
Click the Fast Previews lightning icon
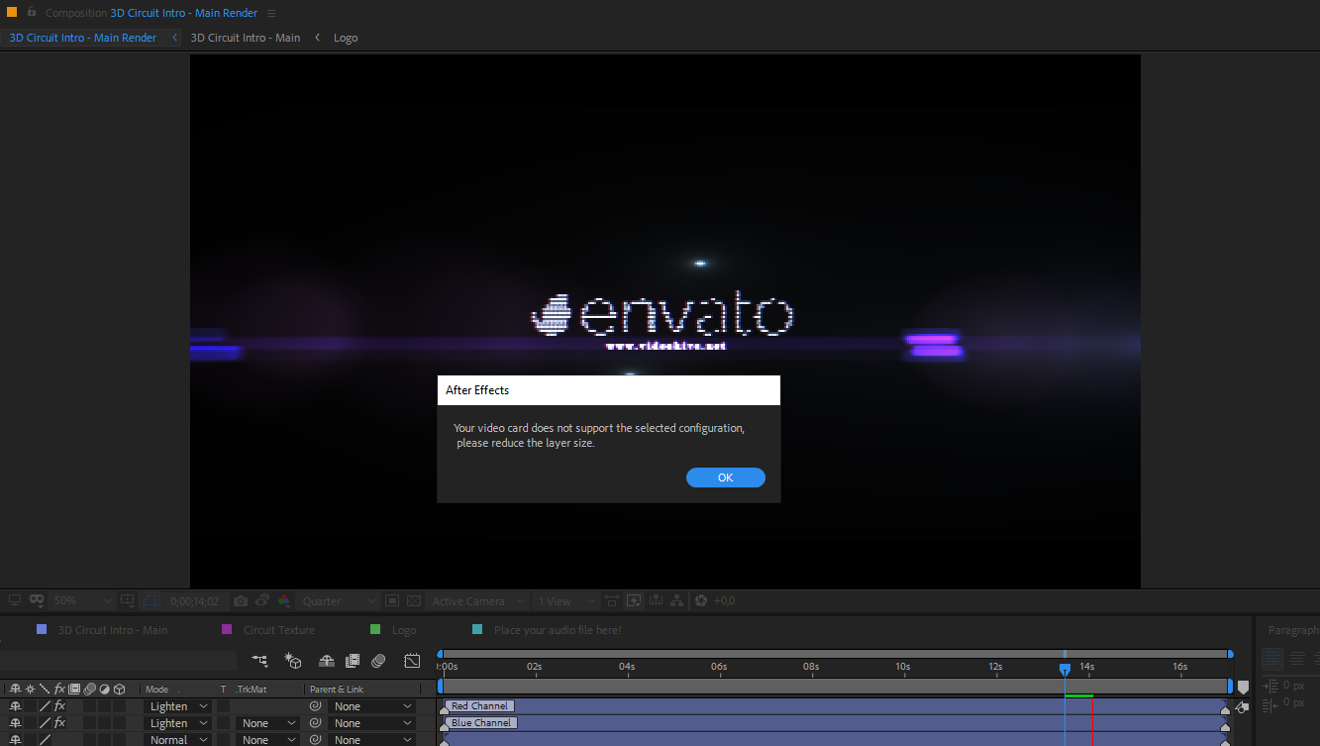(634, 600)
